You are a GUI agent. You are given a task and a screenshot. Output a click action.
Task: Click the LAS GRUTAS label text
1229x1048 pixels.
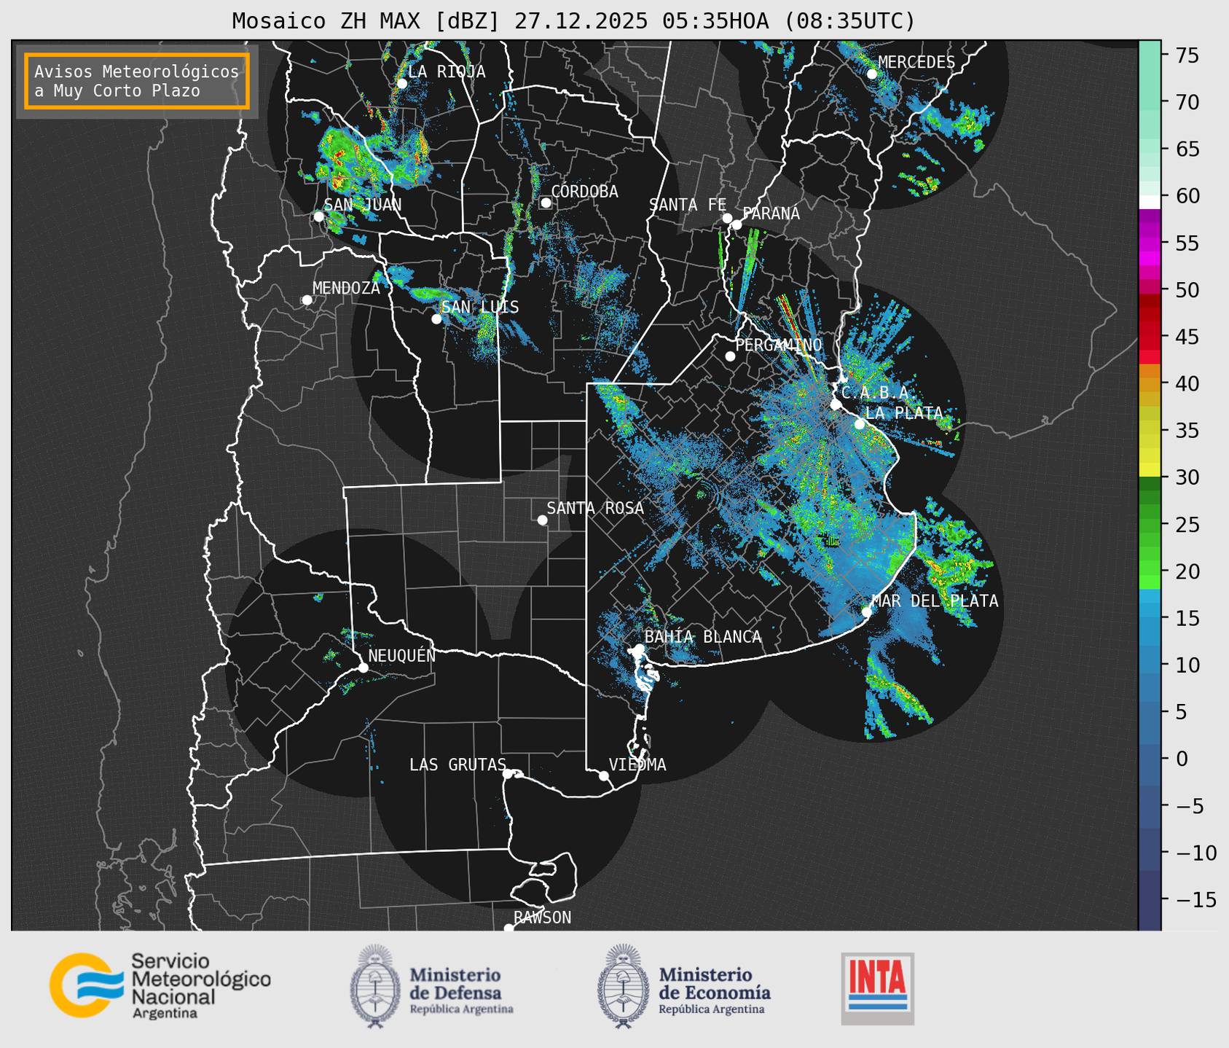[x=458, y=765]
